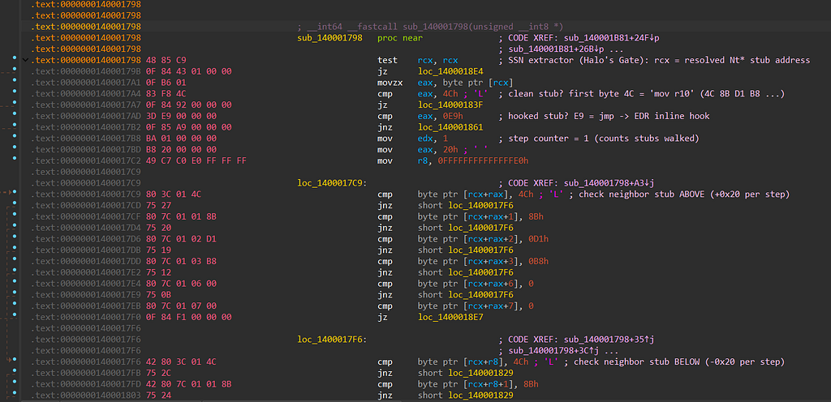831x402 pixels.
Task: Click address .text:0000000140001803
Action: [x=86, y=396]
